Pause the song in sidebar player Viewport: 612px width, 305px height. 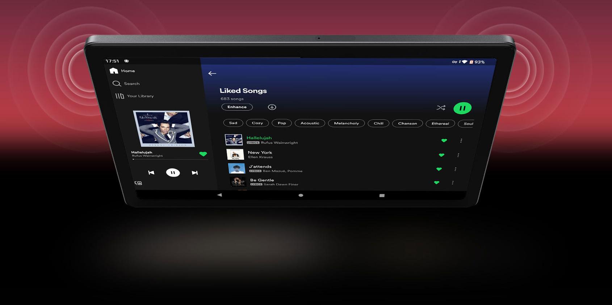tap(173, 173)
